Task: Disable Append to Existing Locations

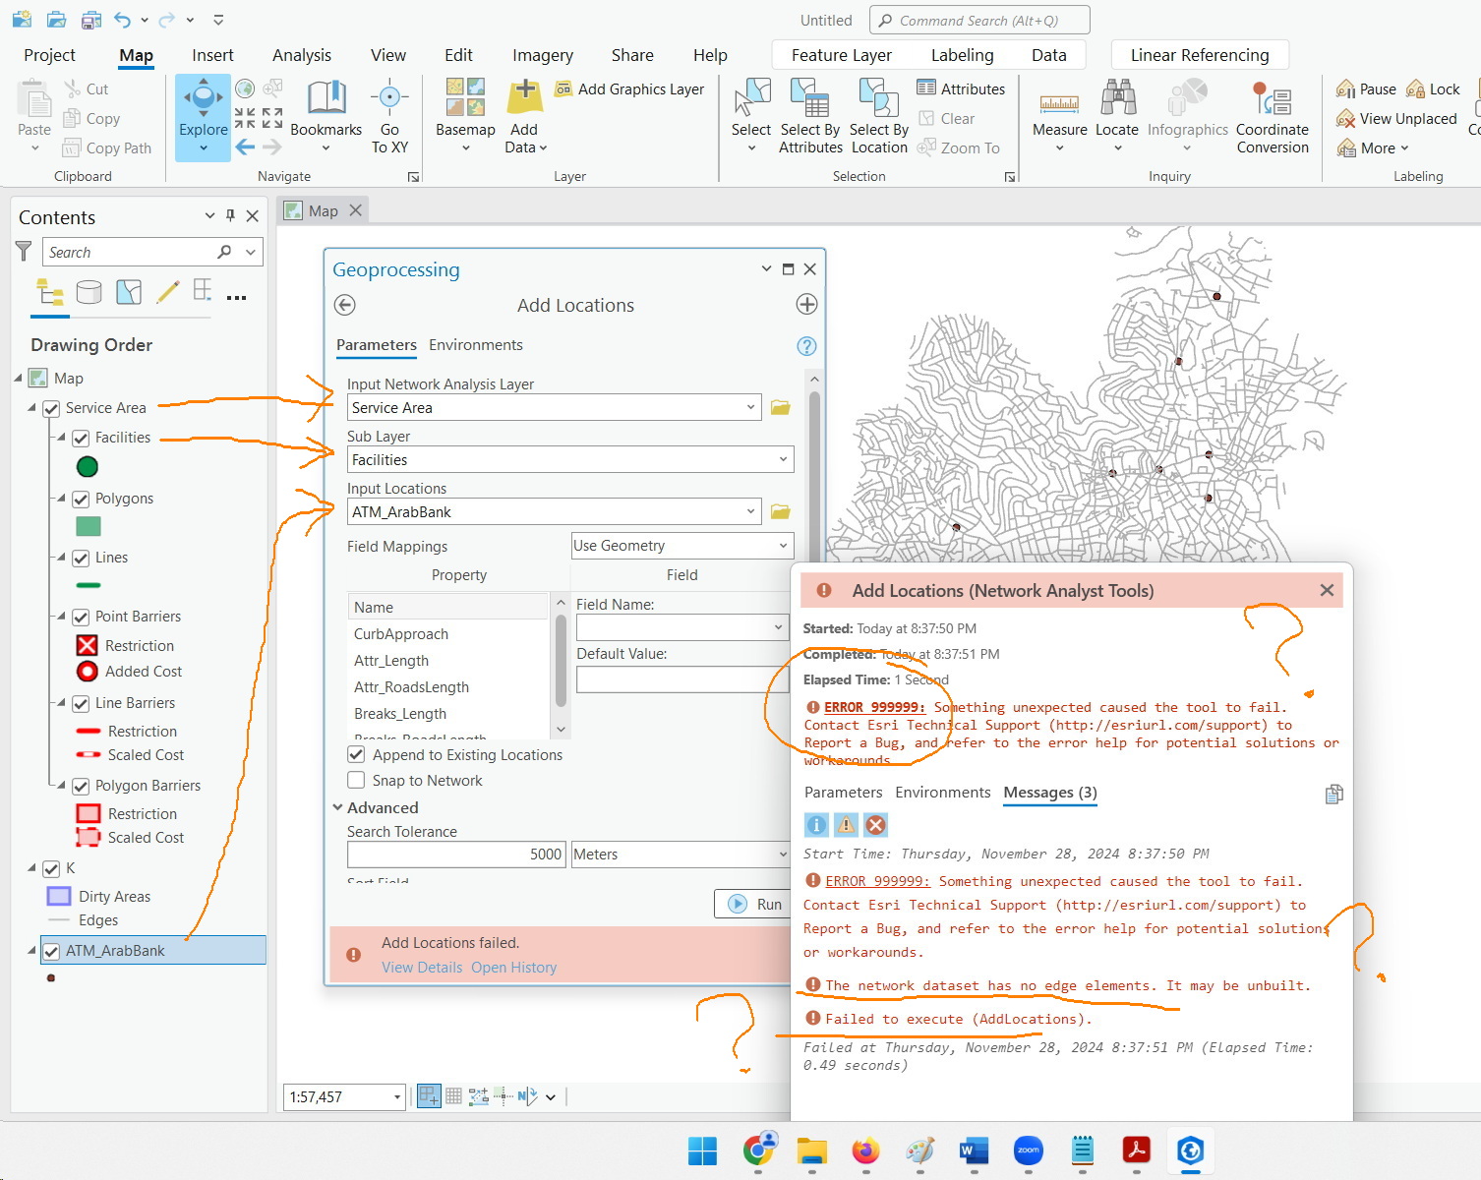Action: click(356, 754)
